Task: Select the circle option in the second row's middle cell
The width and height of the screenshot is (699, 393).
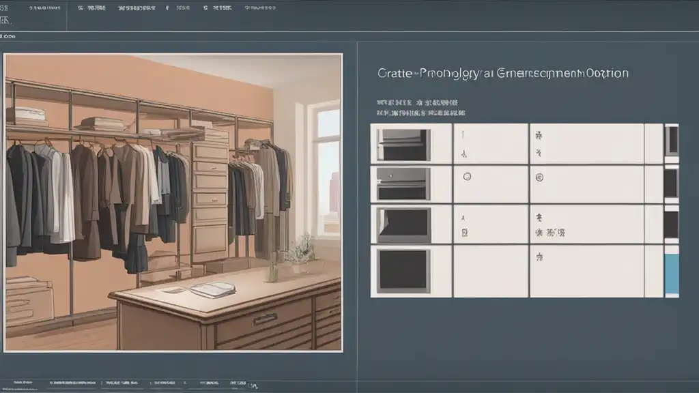Action: coord(467,177)
